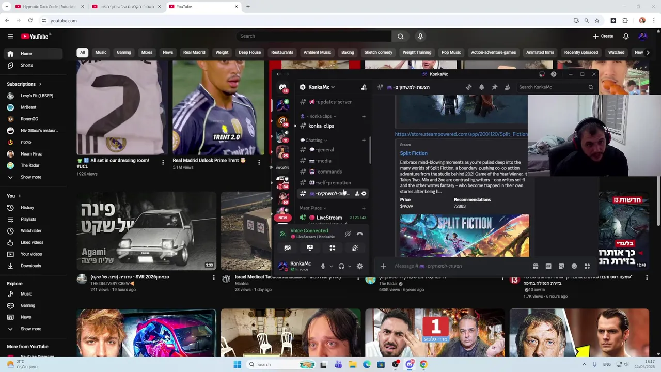Image resolution: width=661 pixels, height=372 pixels.
Task: Click YouTube search magnifier button
Action: click(x=400, y=36)
